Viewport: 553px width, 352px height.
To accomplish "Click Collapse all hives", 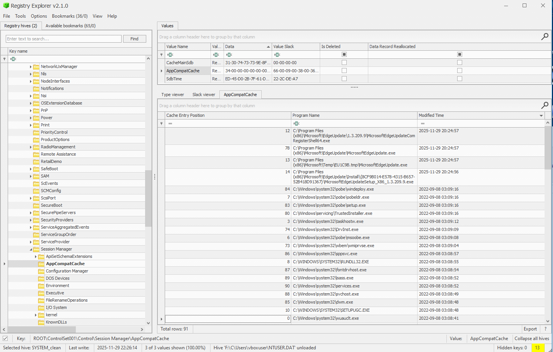I will (532, 339).
